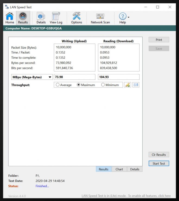Click the download speed field showing 104.93
Screen dimensions: 179x201
[119, 77]
